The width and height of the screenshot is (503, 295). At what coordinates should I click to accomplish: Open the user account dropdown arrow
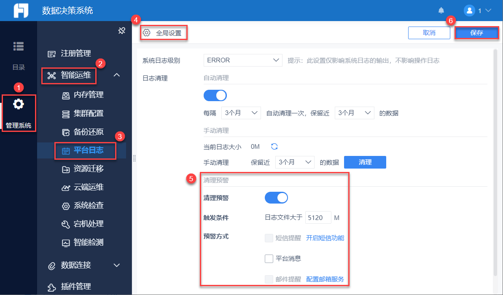tap(488, 11)
